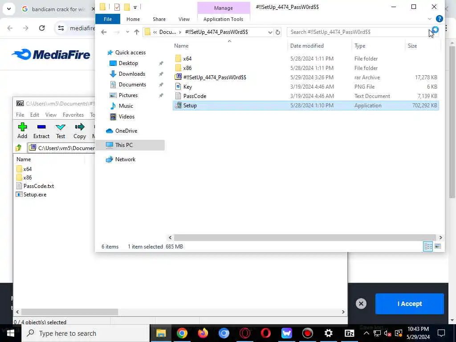Open the Windows Start menu

(x=11, y=333)
